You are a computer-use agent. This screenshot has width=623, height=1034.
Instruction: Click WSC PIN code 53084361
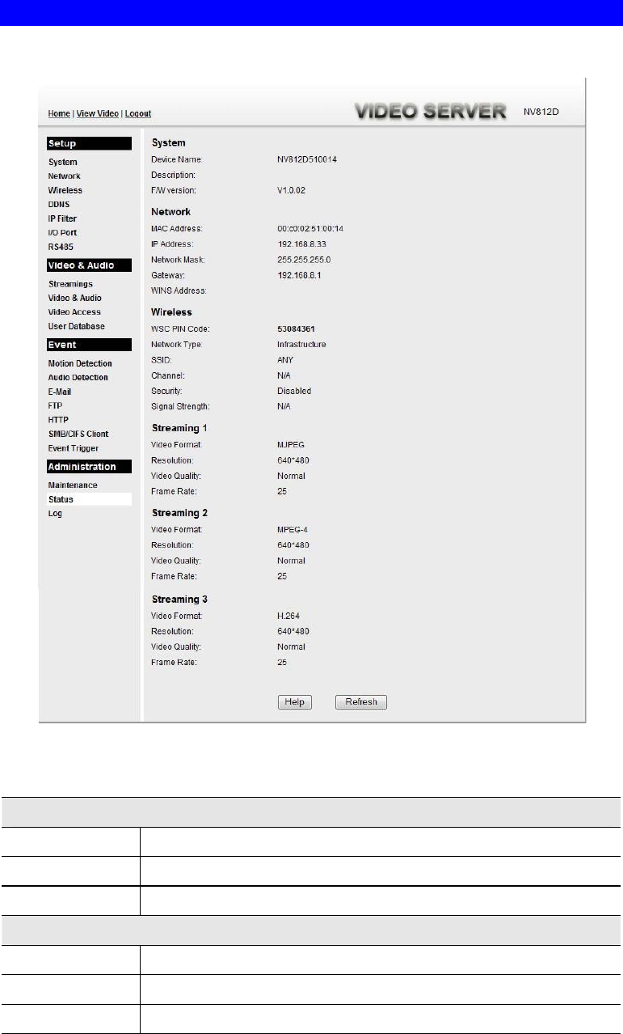pos(296,329)
